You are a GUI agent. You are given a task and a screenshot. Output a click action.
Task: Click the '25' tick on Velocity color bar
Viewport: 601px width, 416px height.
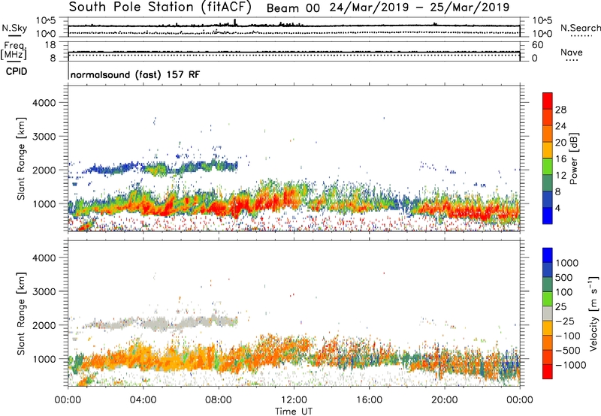point(560,306)
